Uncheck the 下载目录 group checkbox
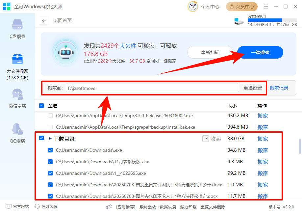Screen dimensions: 302x213 (41, 139)
